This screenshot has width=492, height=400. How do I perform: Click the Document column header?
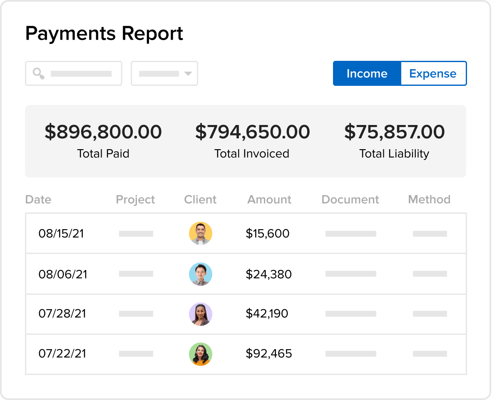point(350,199)
